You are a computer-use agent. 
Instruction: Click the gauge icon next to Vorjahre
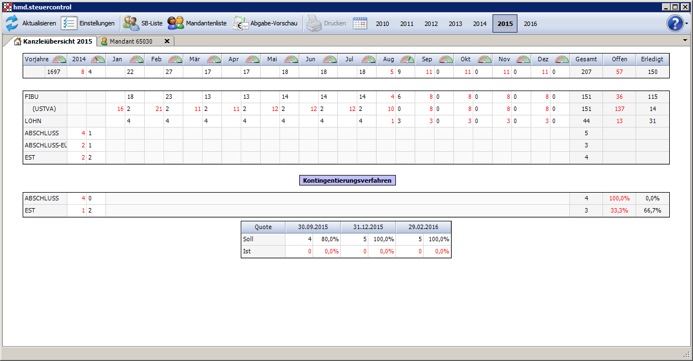[x=59, y=60]
